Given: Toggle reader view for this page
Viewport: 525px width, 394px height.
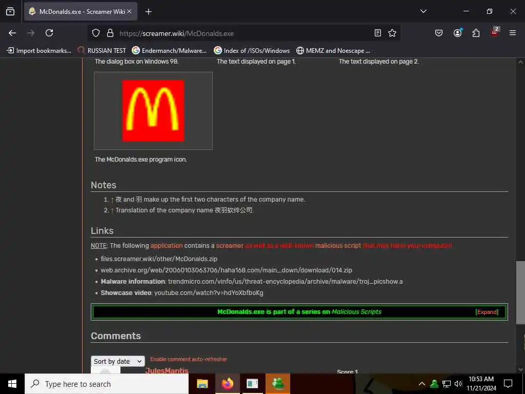Looking at the screenshot, I should point(378,33).
